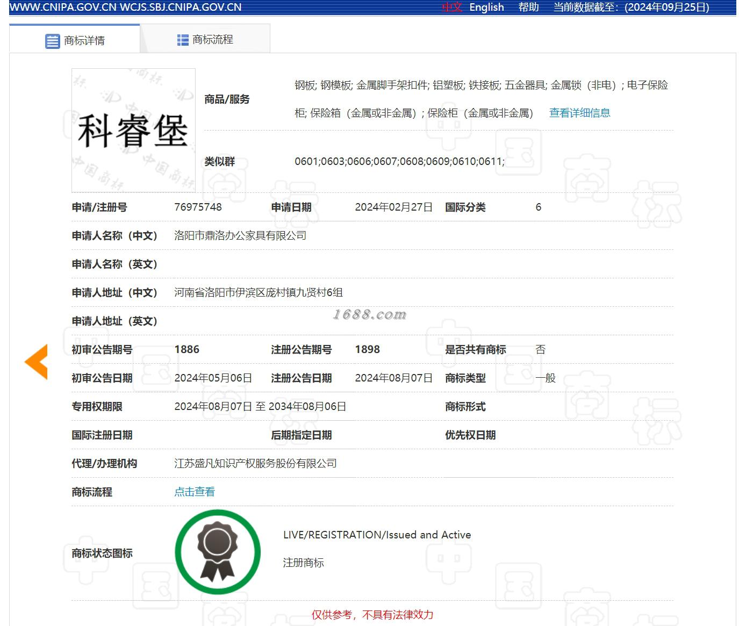Screen dimensions: 739x626
Task: Click application date 2024年02月27日
Action: coord(393,207)
